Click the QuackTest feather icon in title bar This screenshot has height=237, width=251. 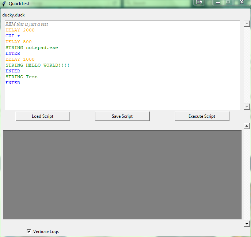[x=4, y=4]
